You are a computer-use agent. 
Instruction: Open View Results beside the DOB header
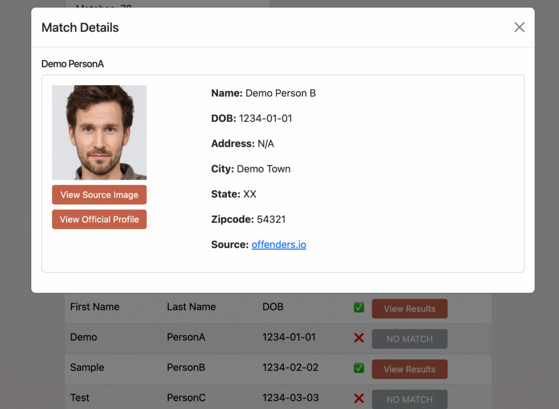click(x=409, y=309)
